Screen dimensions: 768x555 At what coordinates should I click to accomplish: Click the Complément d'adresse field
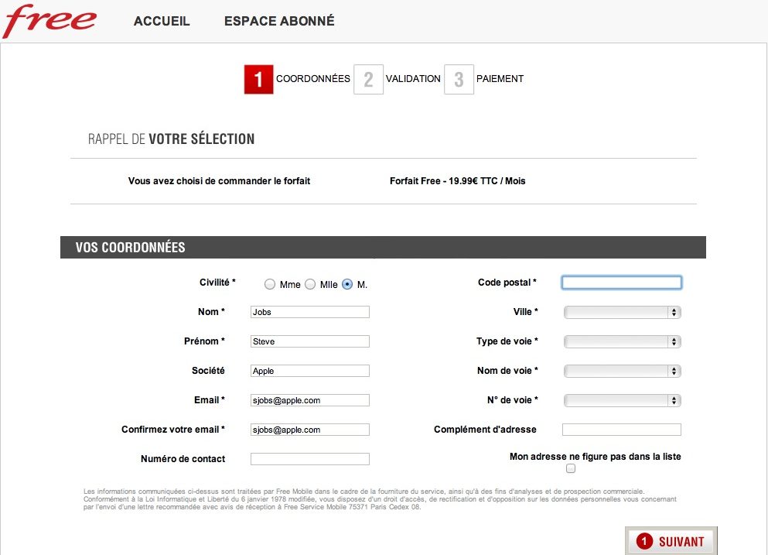pyautogui.click(x=621, y=429)
